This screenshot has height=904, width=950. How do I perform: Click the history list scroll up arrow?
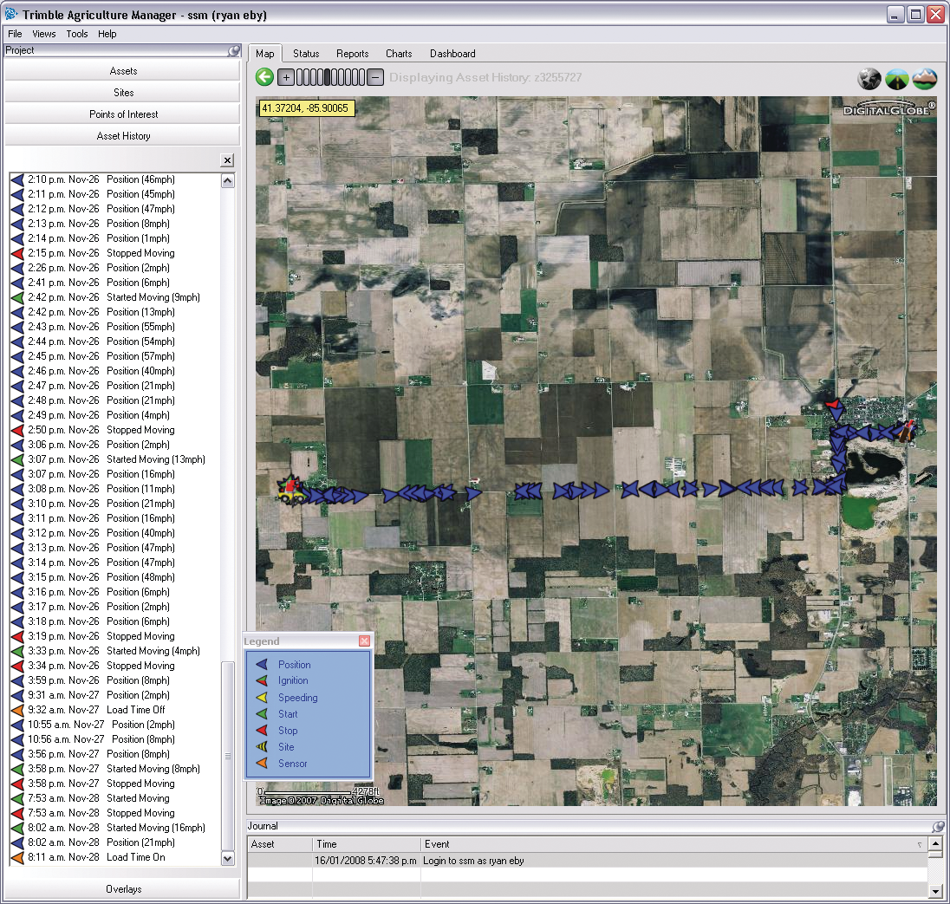pos(228,180)
